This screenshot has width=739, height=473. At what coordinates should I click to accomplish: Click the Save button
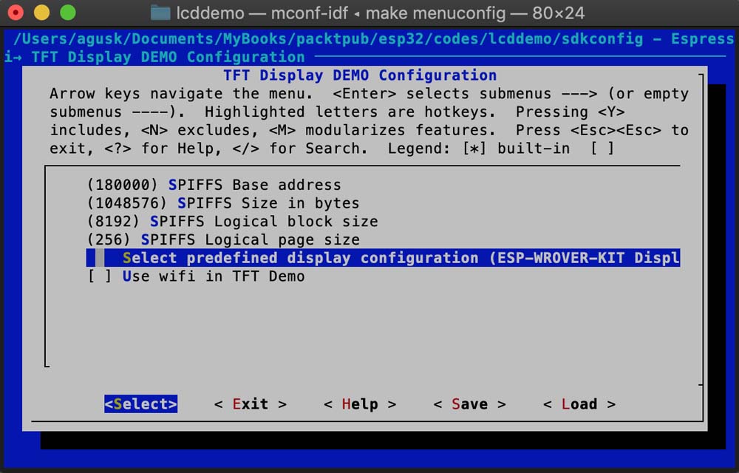469,404
